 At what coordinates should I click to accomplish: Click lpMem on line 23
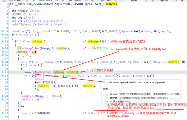(x=39, y=79)
